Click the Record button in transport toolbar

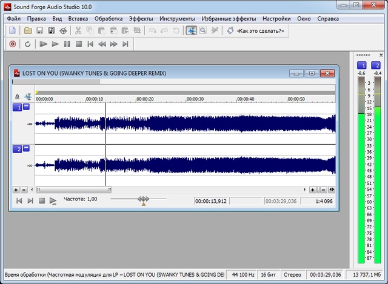[13, 44]
